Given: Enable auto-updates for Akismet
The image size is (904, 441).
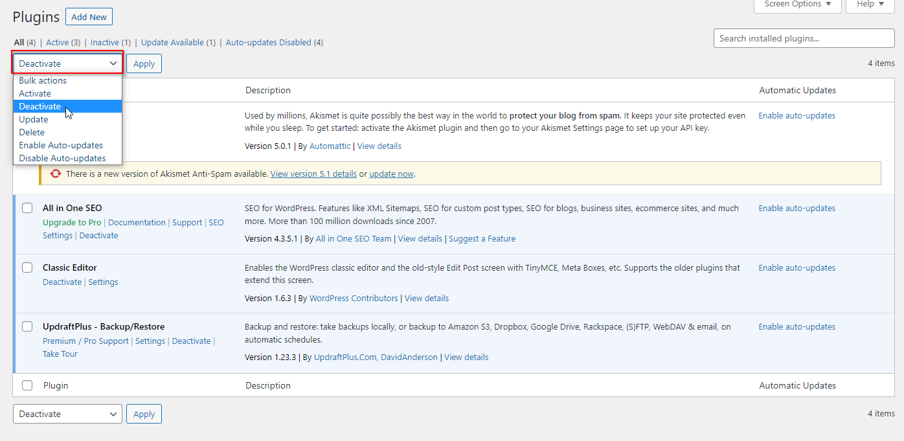Looking at the screenshot, I should click(797, 116).
